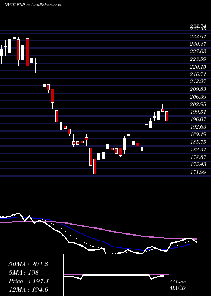211x296 pixels.
Task: Click the 233.91 price label
Action: (197, 37)
